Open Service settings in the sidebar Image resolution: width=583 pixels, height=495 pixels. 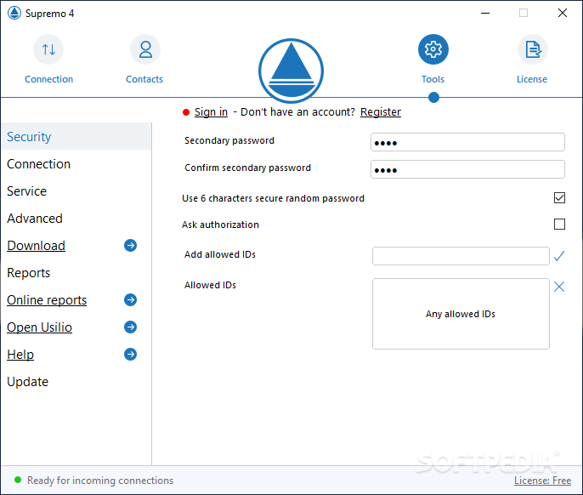76,191
